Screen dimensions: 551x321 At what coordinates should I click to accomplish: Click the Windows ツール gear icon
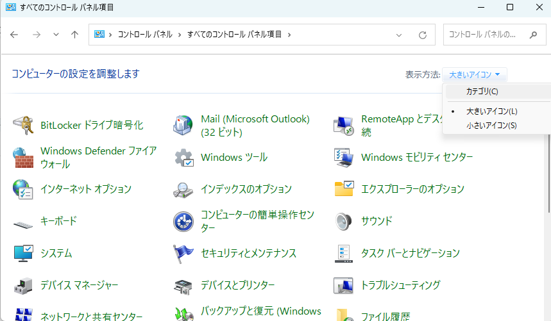pos(184,158)
